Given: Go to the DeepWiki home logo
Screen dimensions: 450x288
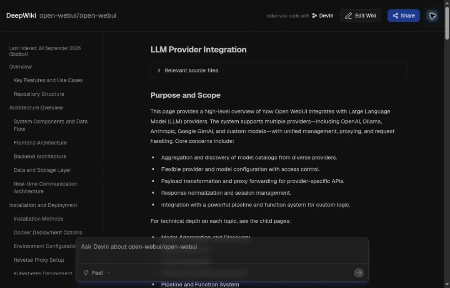Looking at the screenshot, I should pos(21,16).
